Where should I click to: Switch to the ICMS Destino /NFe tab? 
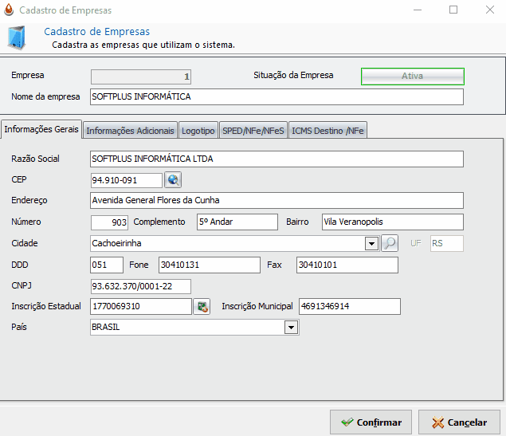tap(328, 131)
